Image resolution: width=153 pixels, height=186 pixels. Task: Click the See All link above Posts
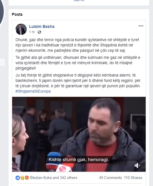(79, 1)
